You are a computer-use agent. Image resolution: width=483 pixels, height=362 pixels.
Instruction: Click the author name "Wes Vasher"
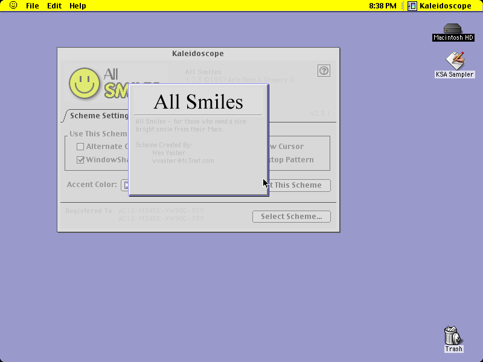(168, 153)
